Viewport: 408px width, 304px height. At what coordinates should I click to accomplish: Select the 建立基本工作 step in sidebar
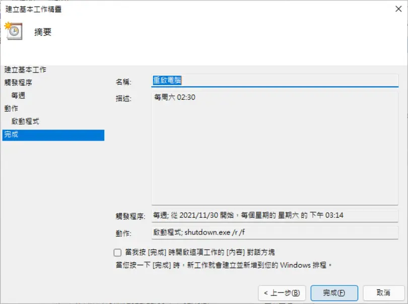pyautogui.click(x=25, y=70)
